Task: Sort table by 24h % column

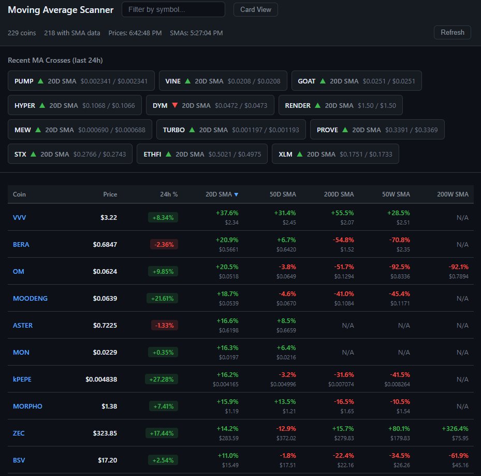Action: tap(169, 194)
